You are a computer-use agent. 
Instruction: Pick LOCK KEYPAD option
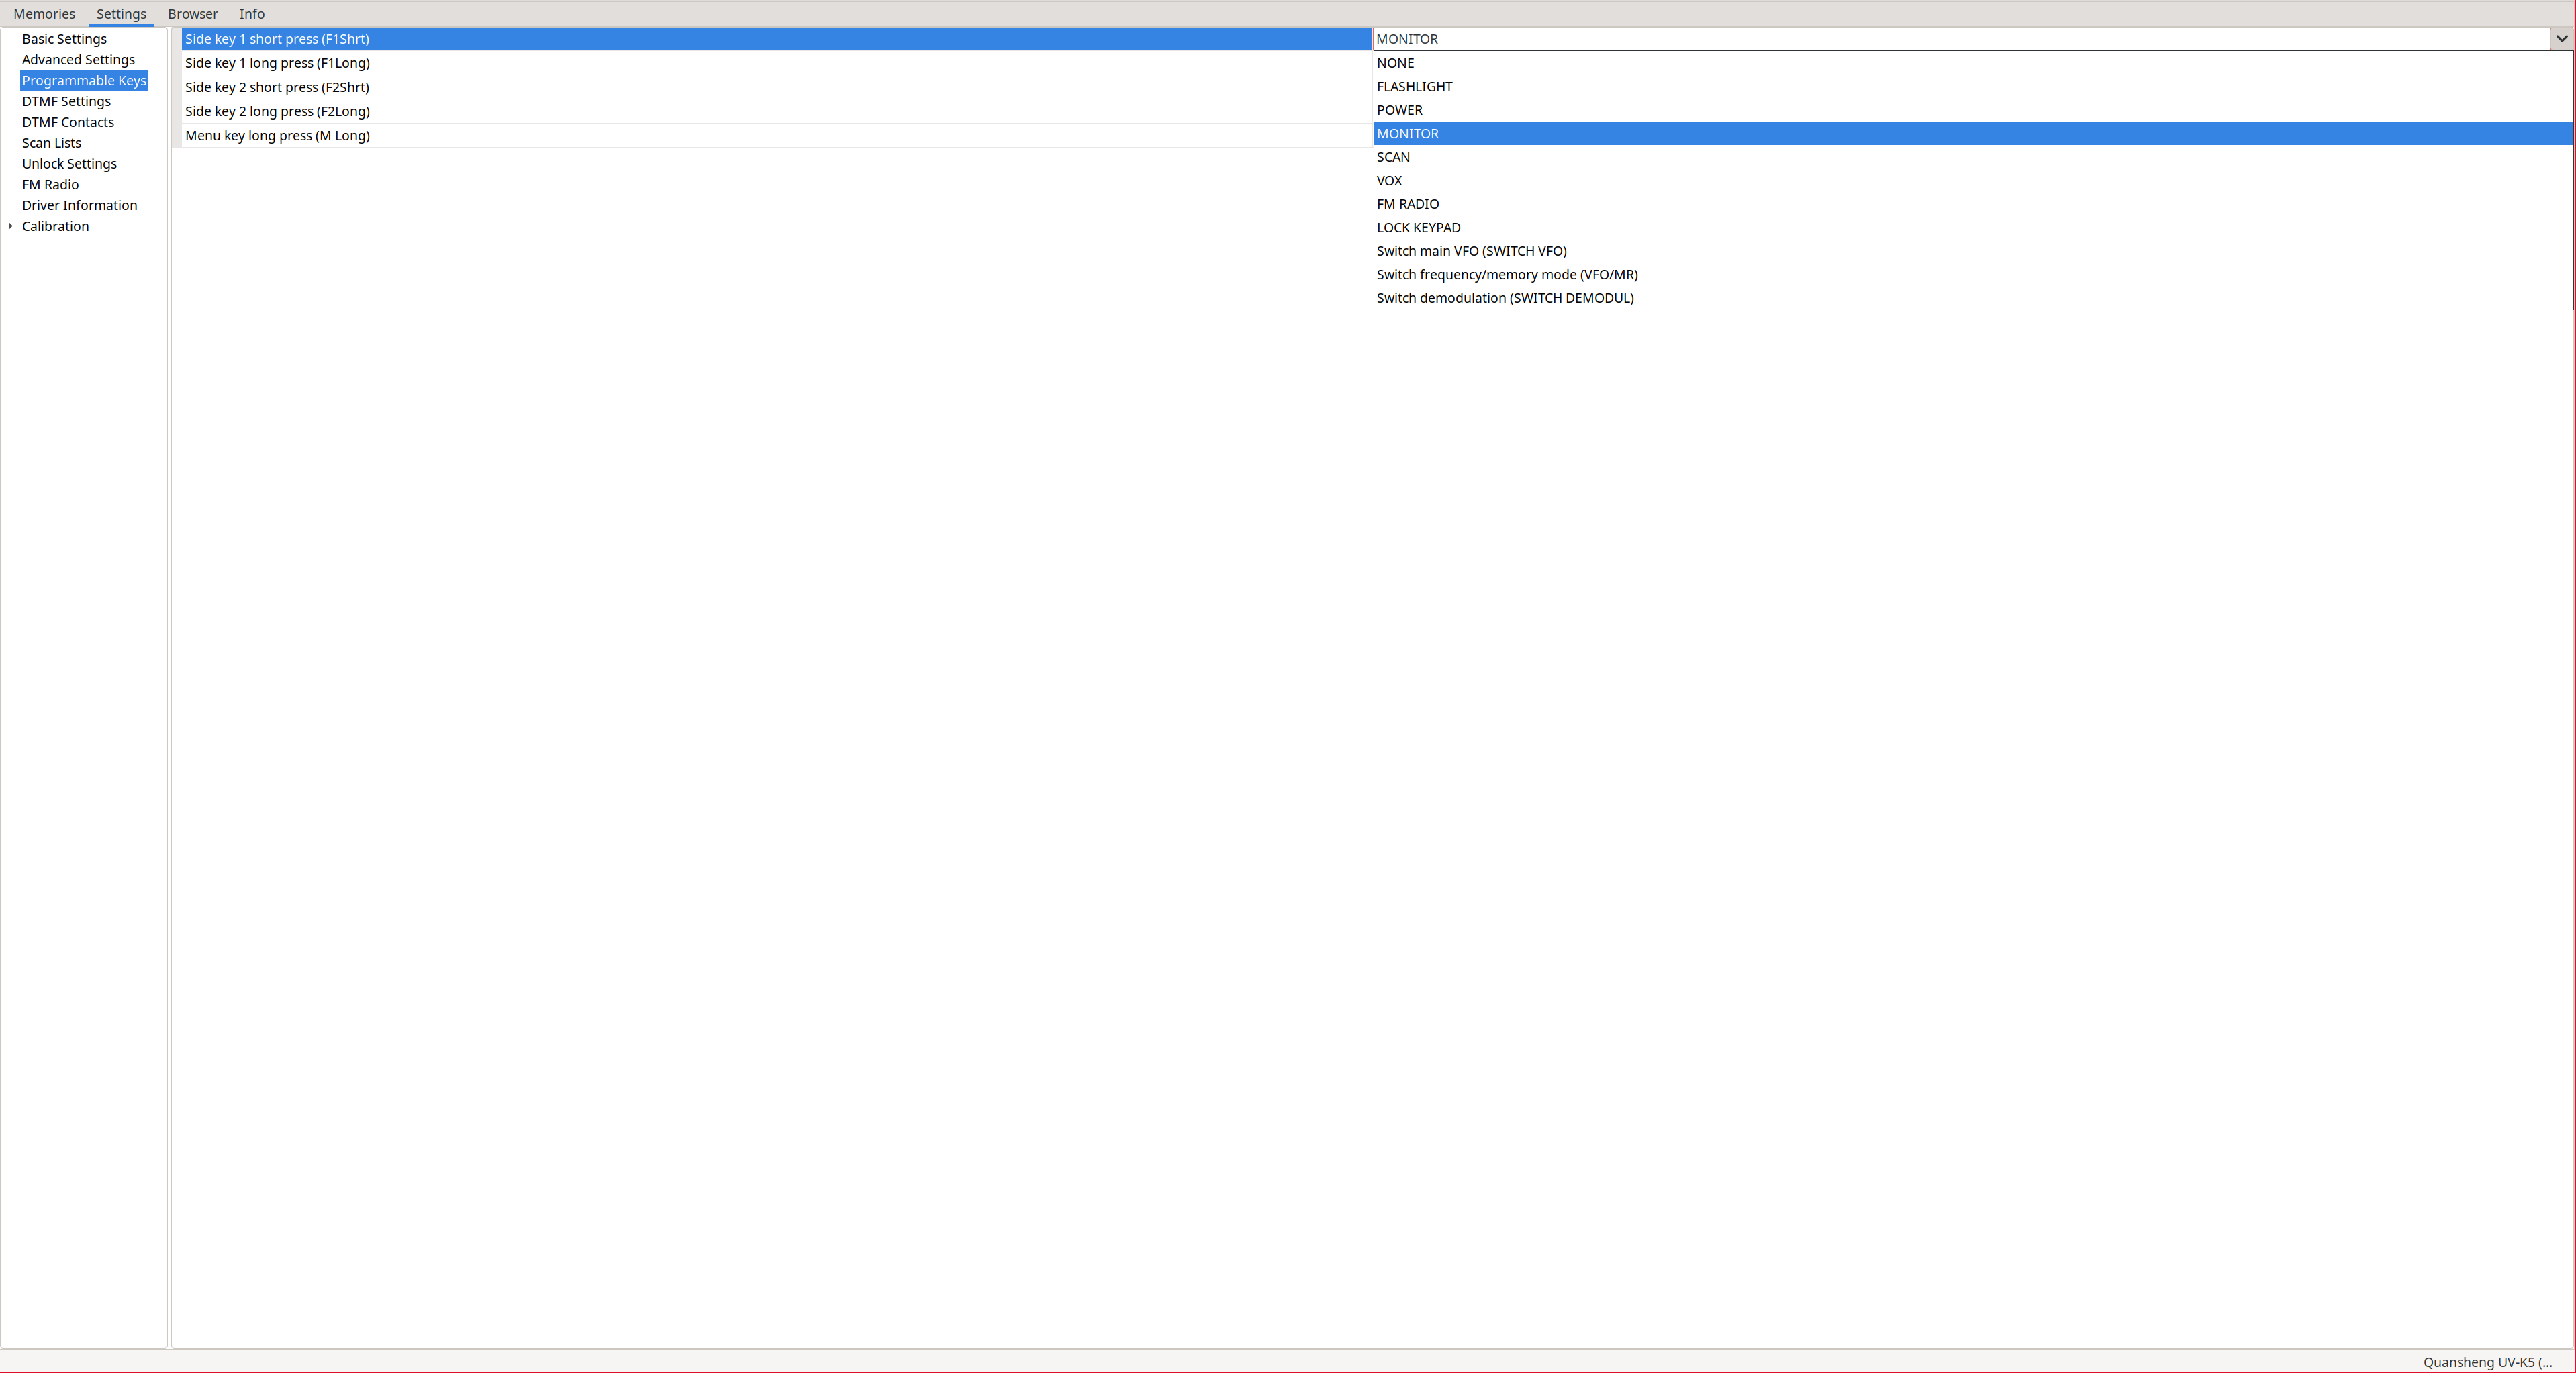(1418, 228)
